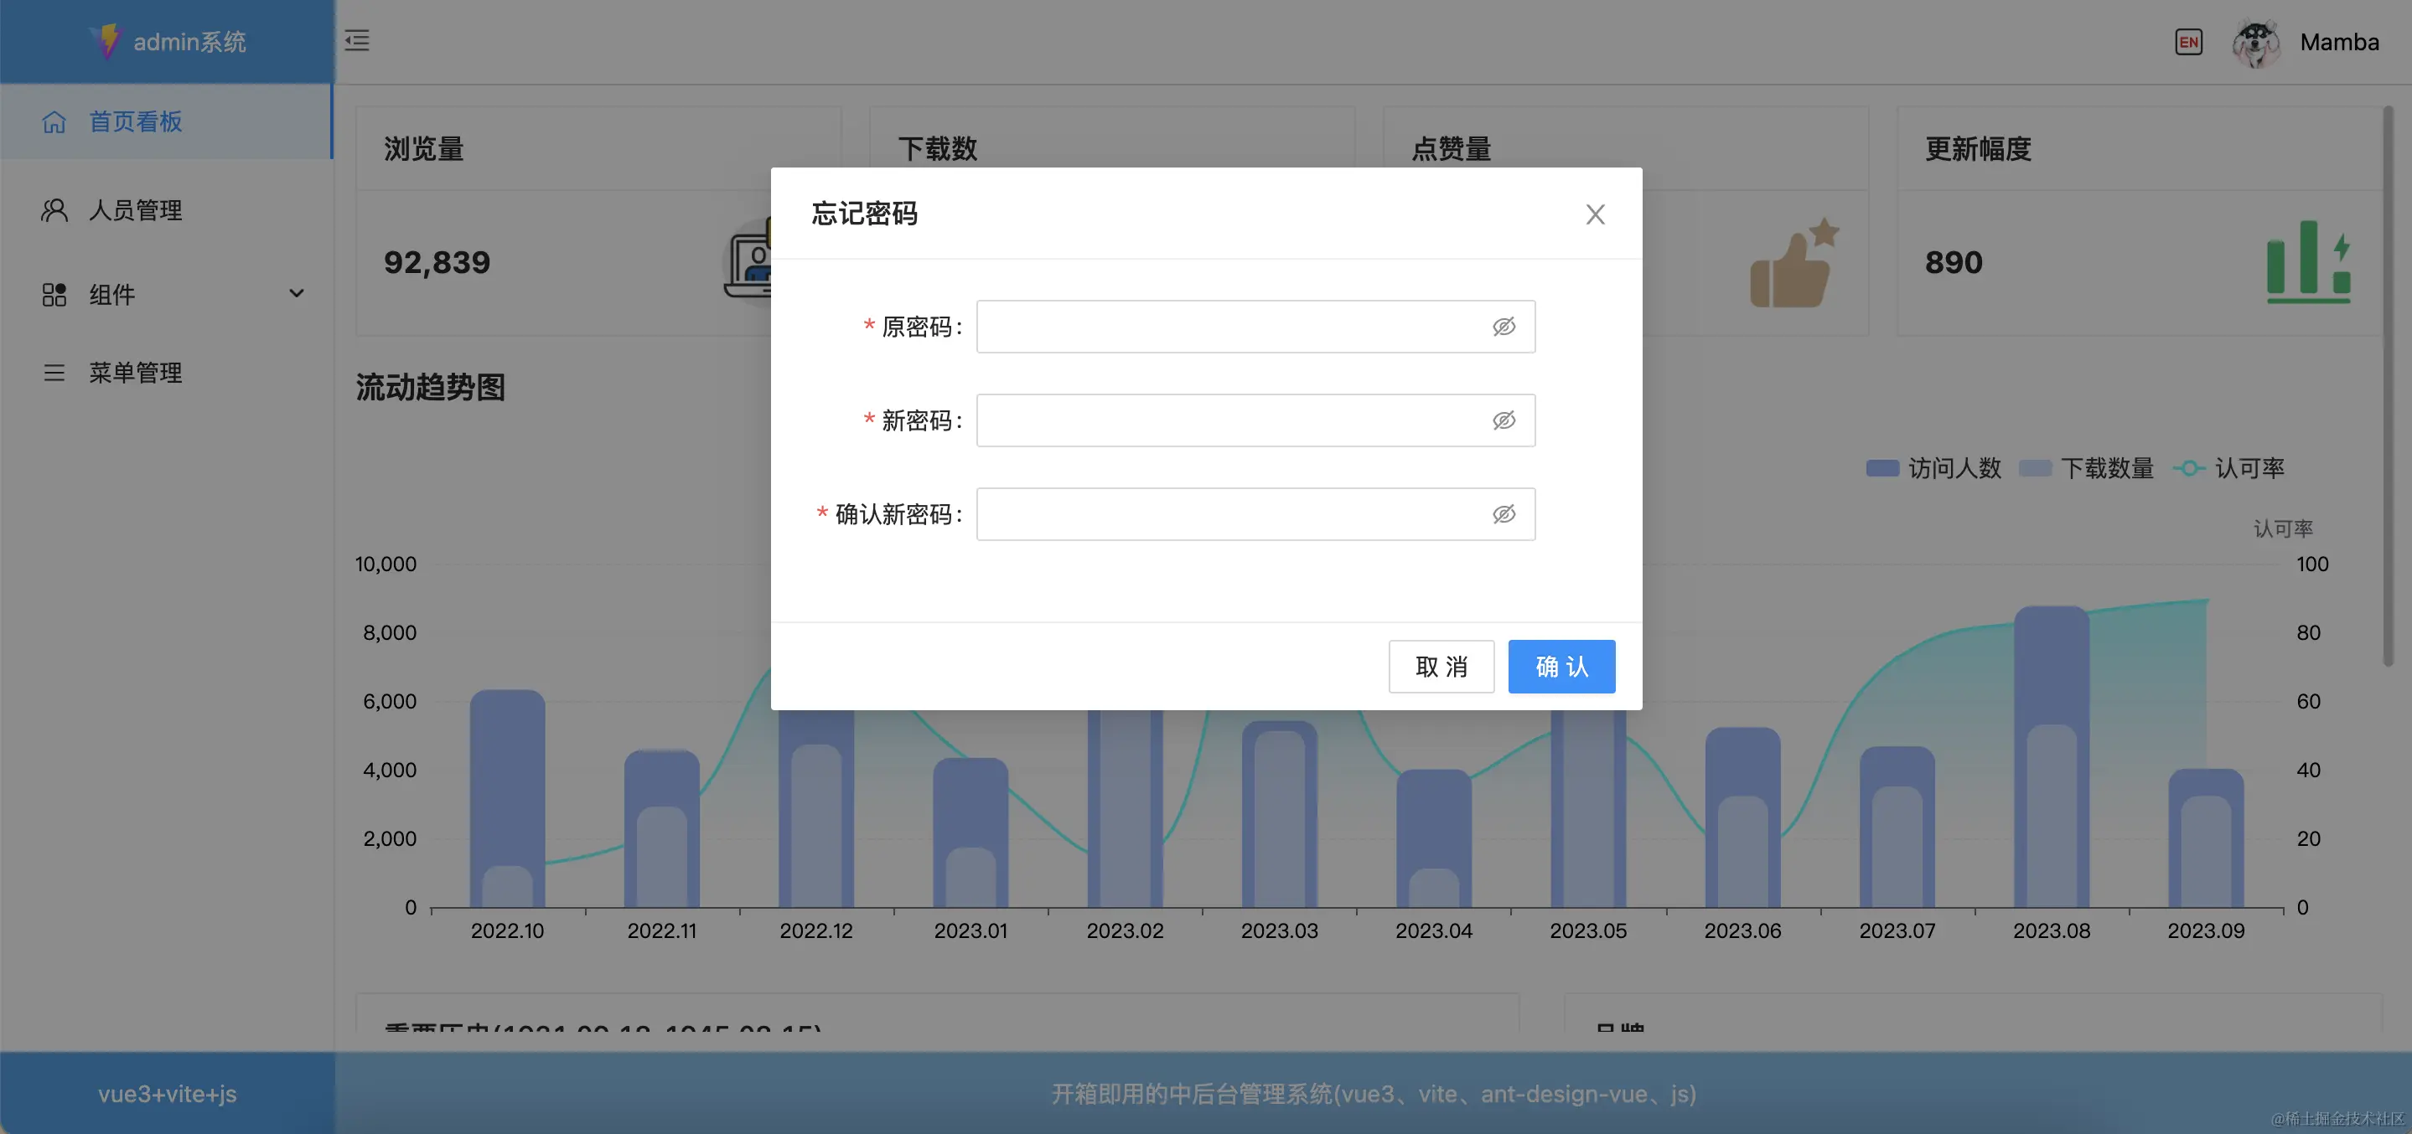Expand the 组件 submenu chevron
This screenshot has height=1134, width=2412.
click(x=296, y=294)
